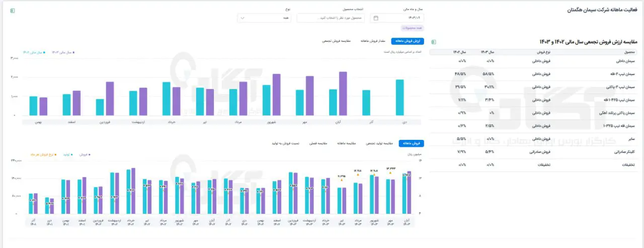Open the مقایسه فصلی tab
Screen dimensions: 644x248
pos(318,143)
